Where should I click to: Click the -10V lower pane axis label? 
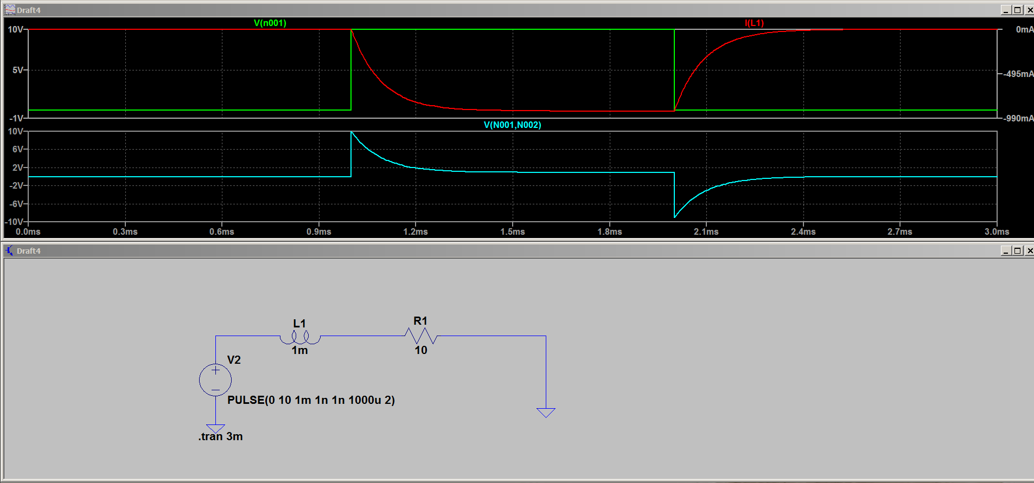click(14, 222)
